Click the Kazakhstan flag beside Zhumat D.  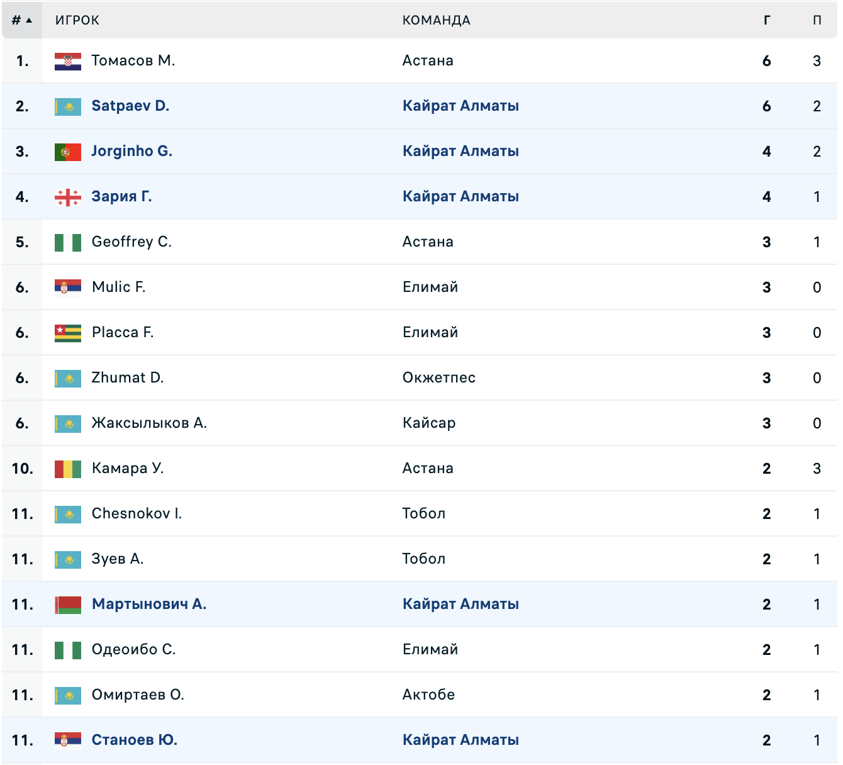click(x=68, y=378)
